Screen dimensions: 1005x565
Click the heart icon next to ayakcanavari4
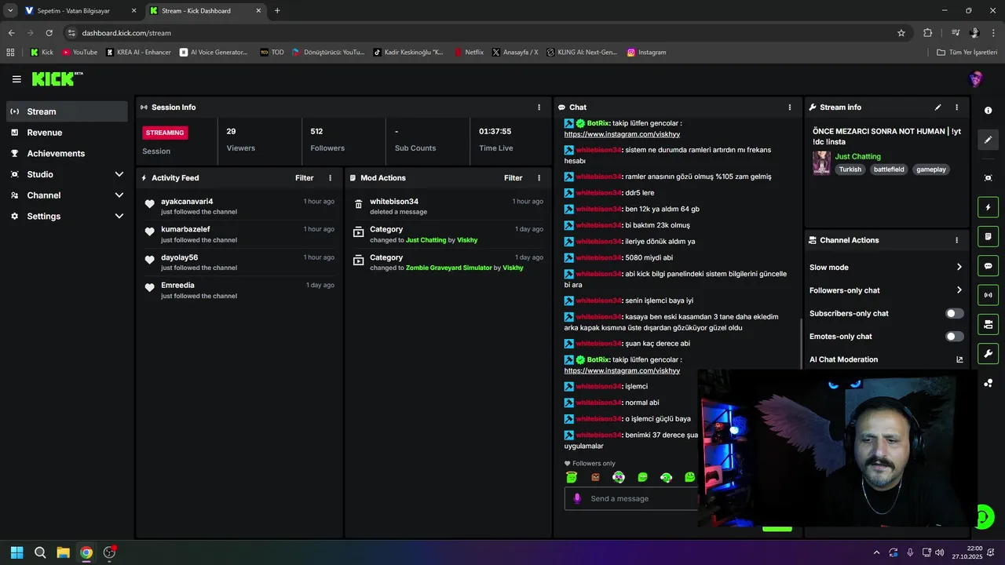149,204
